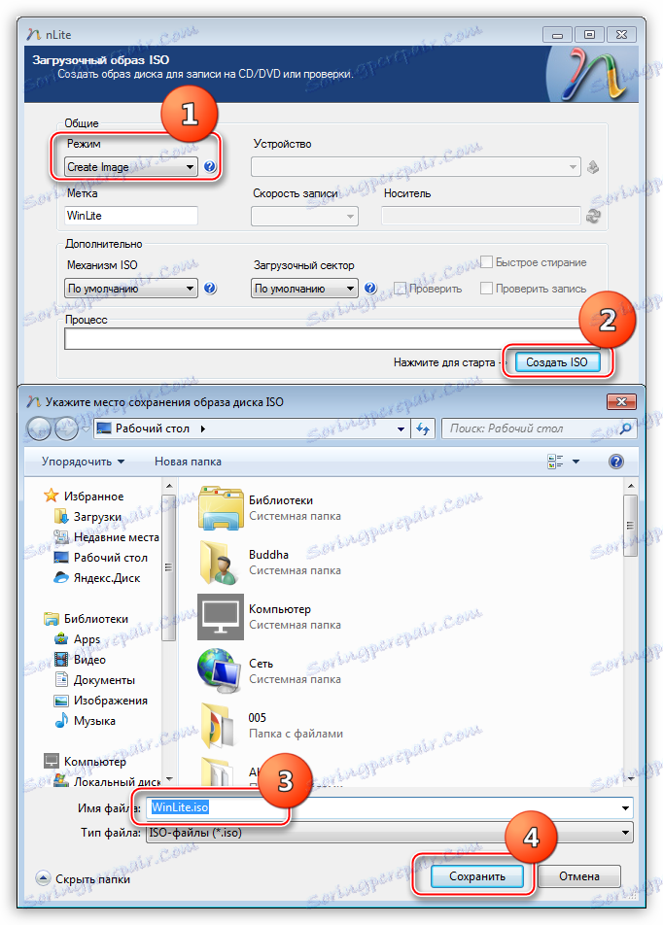Viewport: 663px width, 925px height.
Task: Click the Отмена button
Action: [579, 876]
